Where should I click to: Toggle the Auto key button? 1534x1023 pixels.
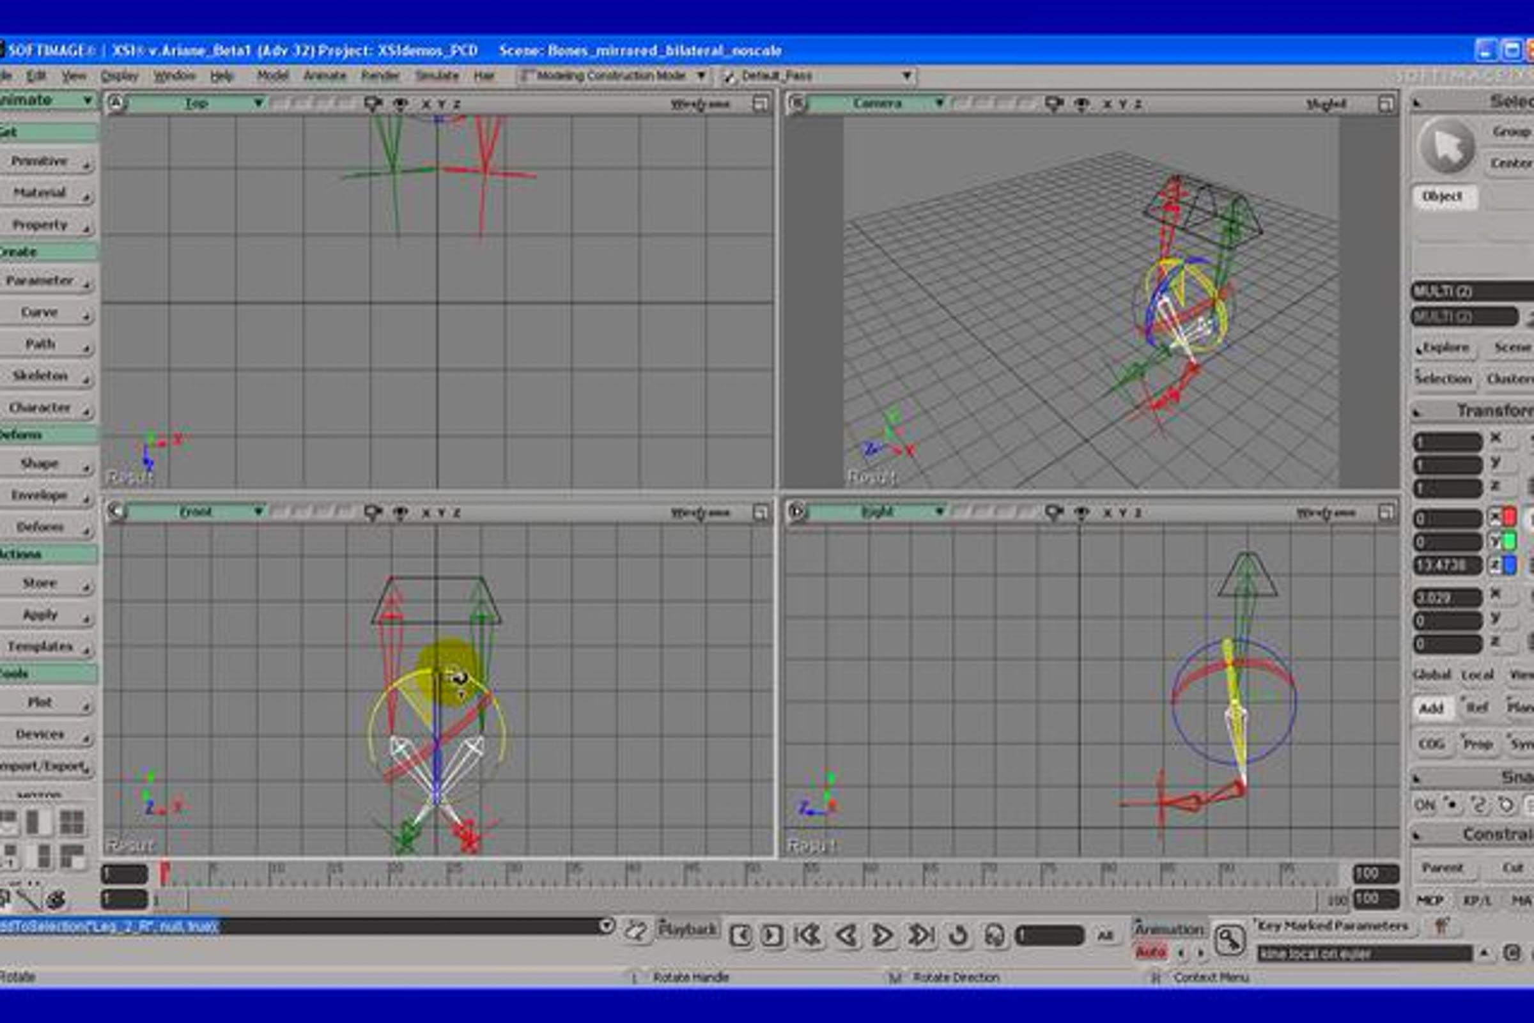[1151, 953]
